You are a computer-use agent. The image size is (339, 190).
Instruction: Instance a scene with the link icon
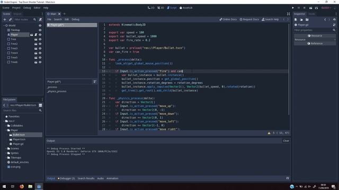10,20
